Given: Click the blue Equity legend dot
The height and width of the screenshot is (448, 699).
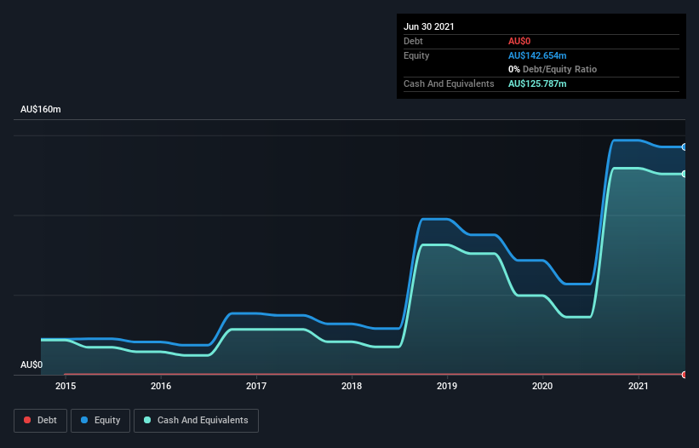Looking at the screenshot, I should [x=84, y=420].
